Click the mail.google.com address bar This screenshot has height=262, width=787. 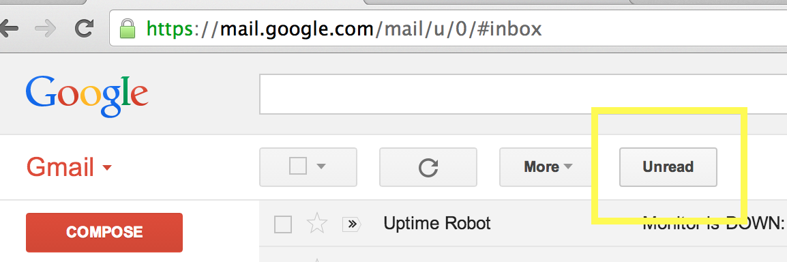tap(447, 29)
